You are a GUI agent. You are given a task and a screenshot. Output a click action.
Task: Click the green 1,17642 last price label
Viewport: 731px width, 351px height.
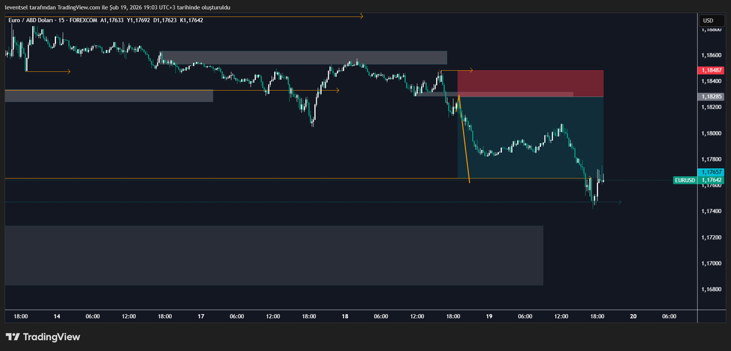tap(711, 180)
